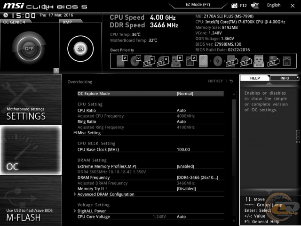Screen dimensions: 301x226
Task: Click the back arrow next to HOT KEY
Action: pyautogui.click(x=231, y=81)
